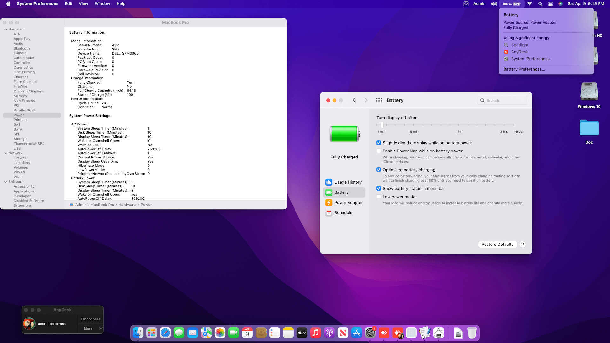610x343 pixels.
Task: Open the help question mark button
Action: click(523, 245)
